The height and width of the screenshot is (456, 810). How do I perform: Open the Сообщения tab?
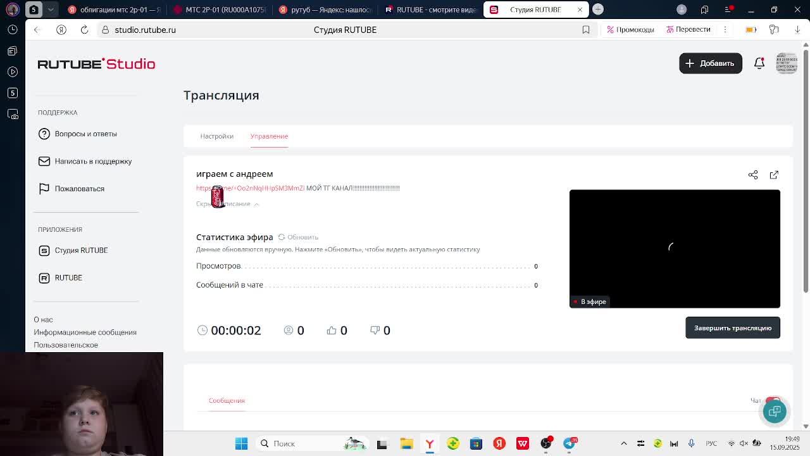227,400
